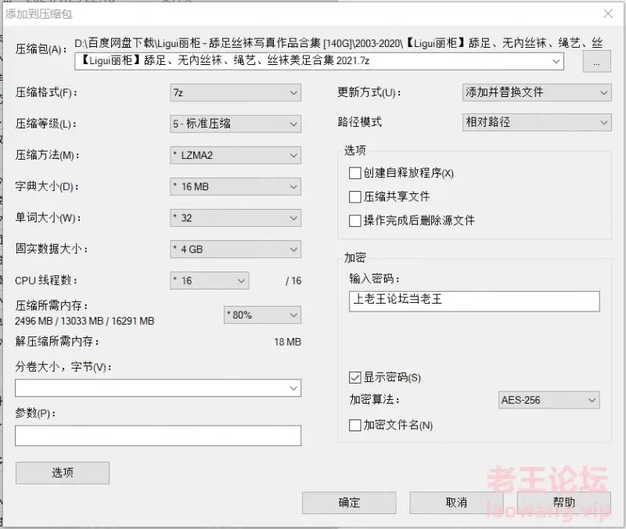The width and height of the screenshot is (626, 529).
Task: Open the 单词大小 32 dropdown
Action: coord(236,218)
